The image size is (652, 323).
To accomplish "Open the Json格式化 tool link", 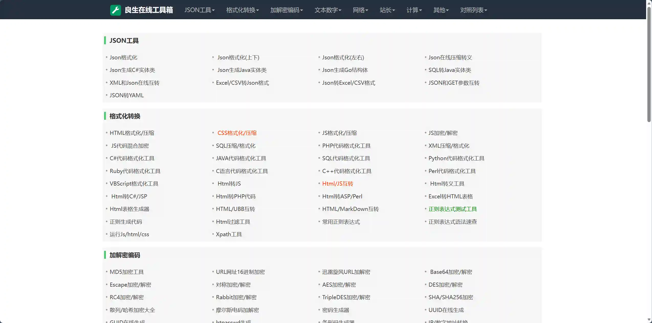I will point(123,57).
